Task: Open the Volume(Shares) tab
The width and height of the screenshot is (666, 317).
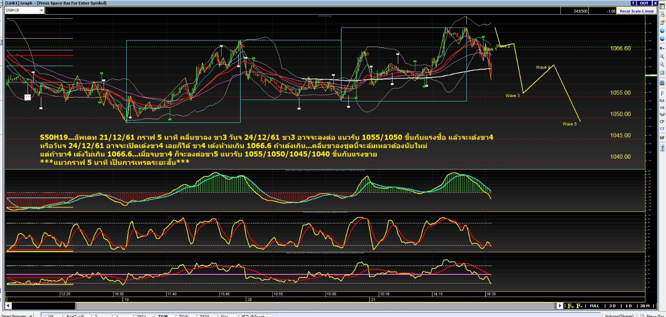Action: (620, 316)
